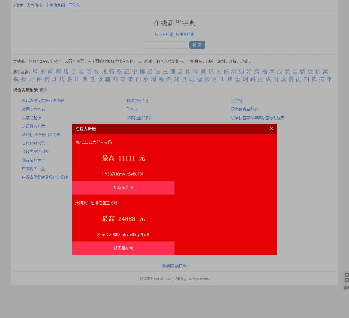The height and width of the screenshot is (318, 349).
Task: Open 绕口令 in the footer
Action: point(181,266)
